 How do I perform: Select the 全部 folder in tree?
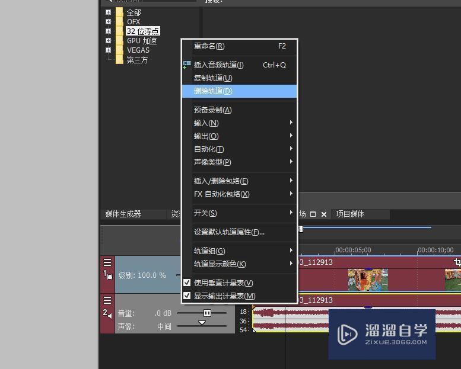coord(133,12)
